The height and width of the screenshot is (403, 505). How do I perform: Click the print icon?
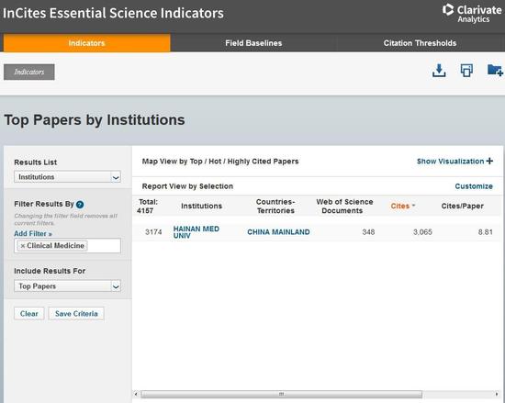(x=466, y=71)
